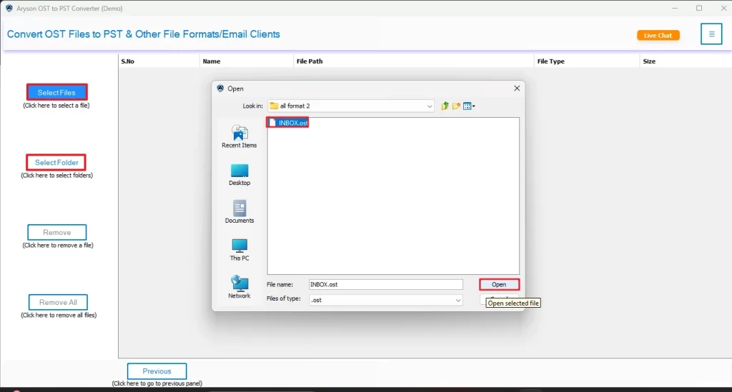
Task: Click the Remove button
Action: (57, 232)
